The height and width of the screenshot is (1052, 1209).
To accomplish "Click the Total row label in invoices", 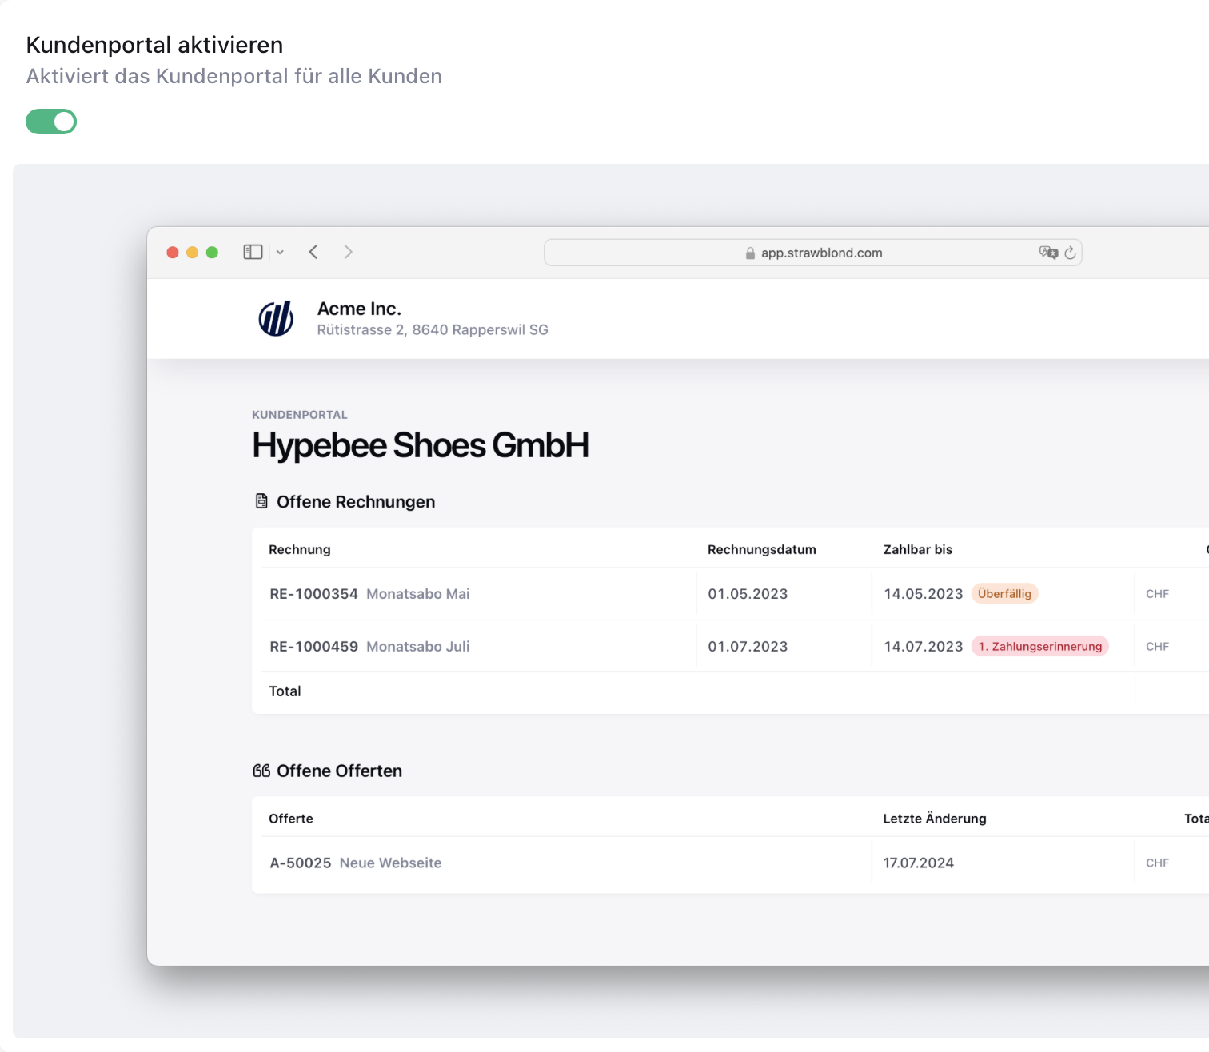I will [285, 691].
